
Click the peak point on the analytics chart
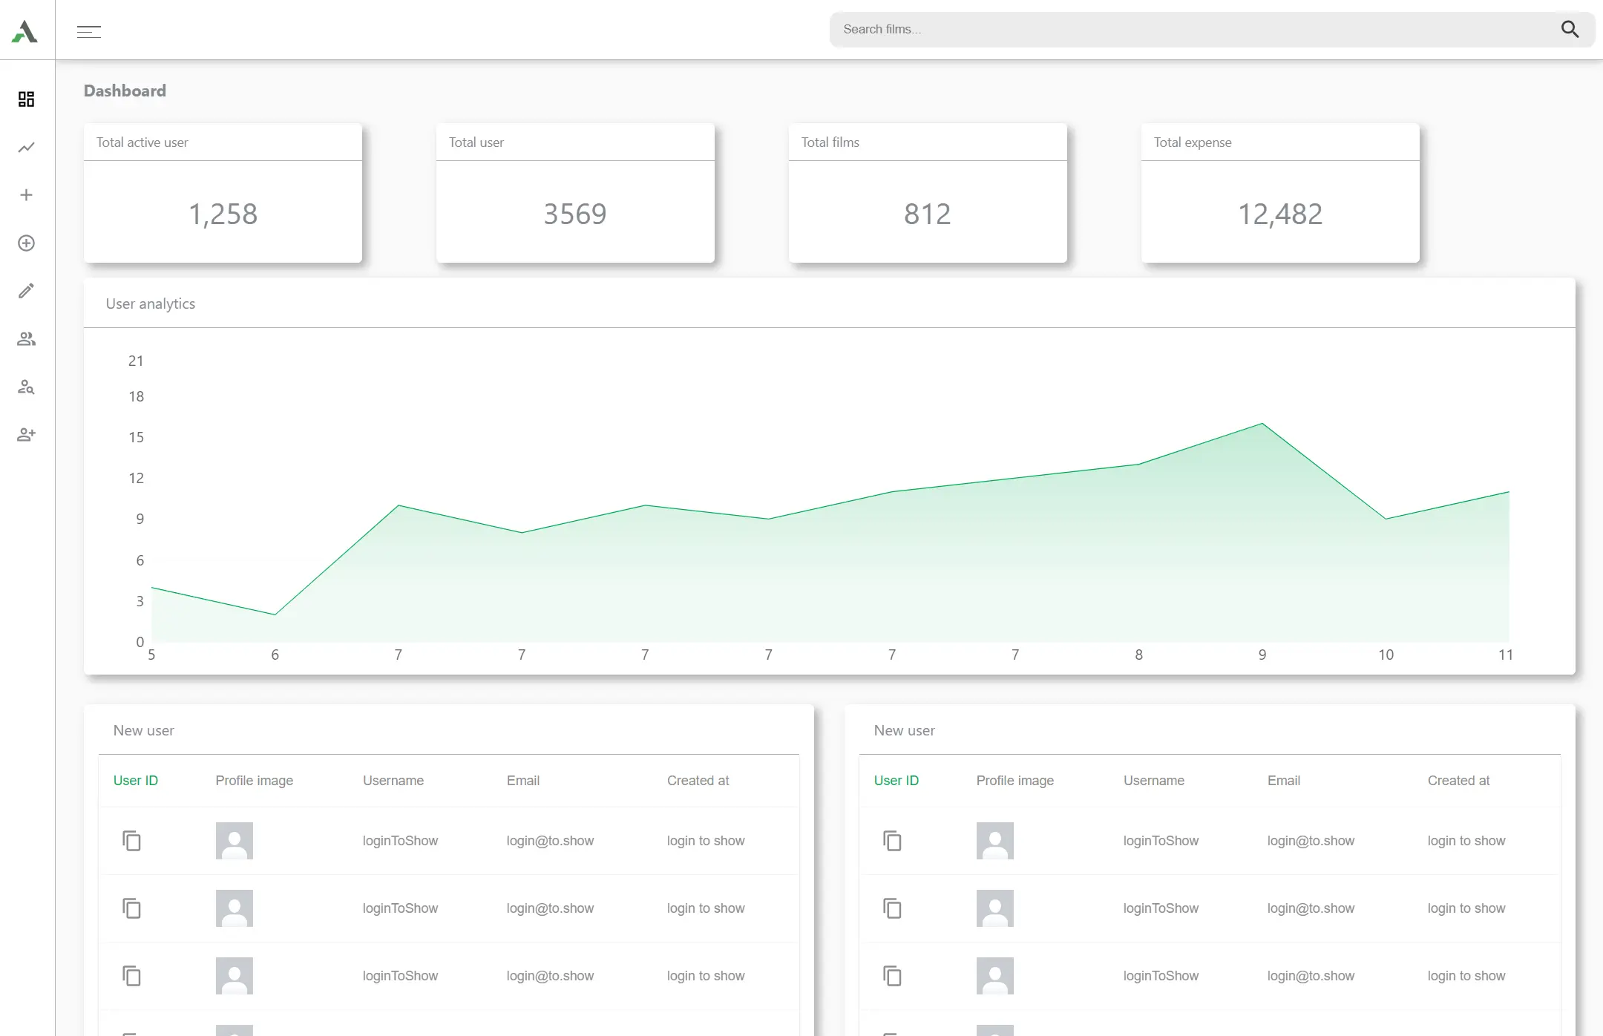tap(1261, 424)
